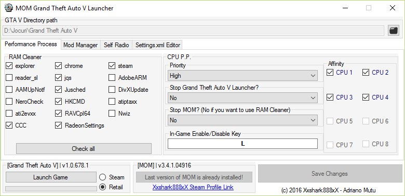Click the GTA V Directory path field
The width and height of the screenshot is (405, 196).
click(x=194, y=31)
